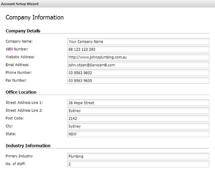Select the ABN Number text box

click(138, 49)
